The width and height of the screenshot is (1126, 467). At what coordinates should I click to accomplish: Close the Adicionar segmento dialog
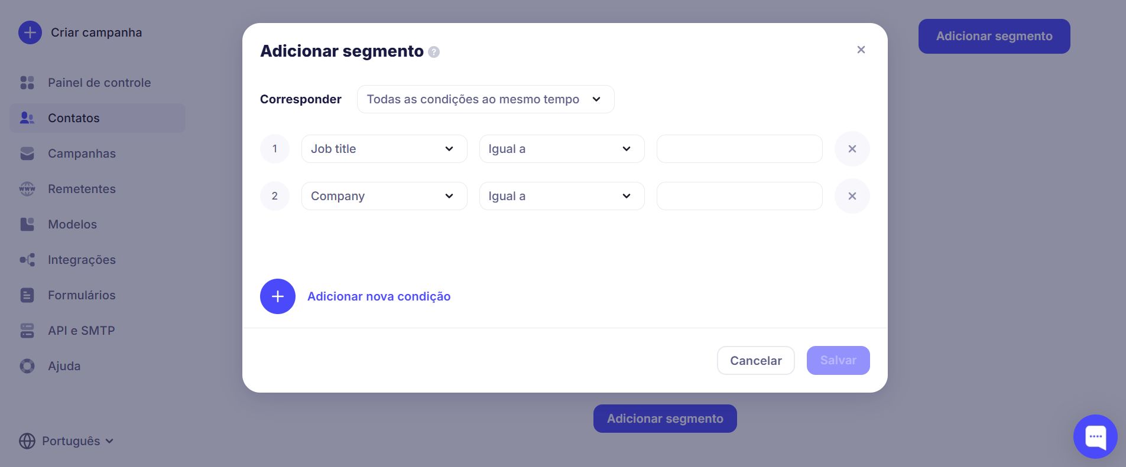point(861,50)
